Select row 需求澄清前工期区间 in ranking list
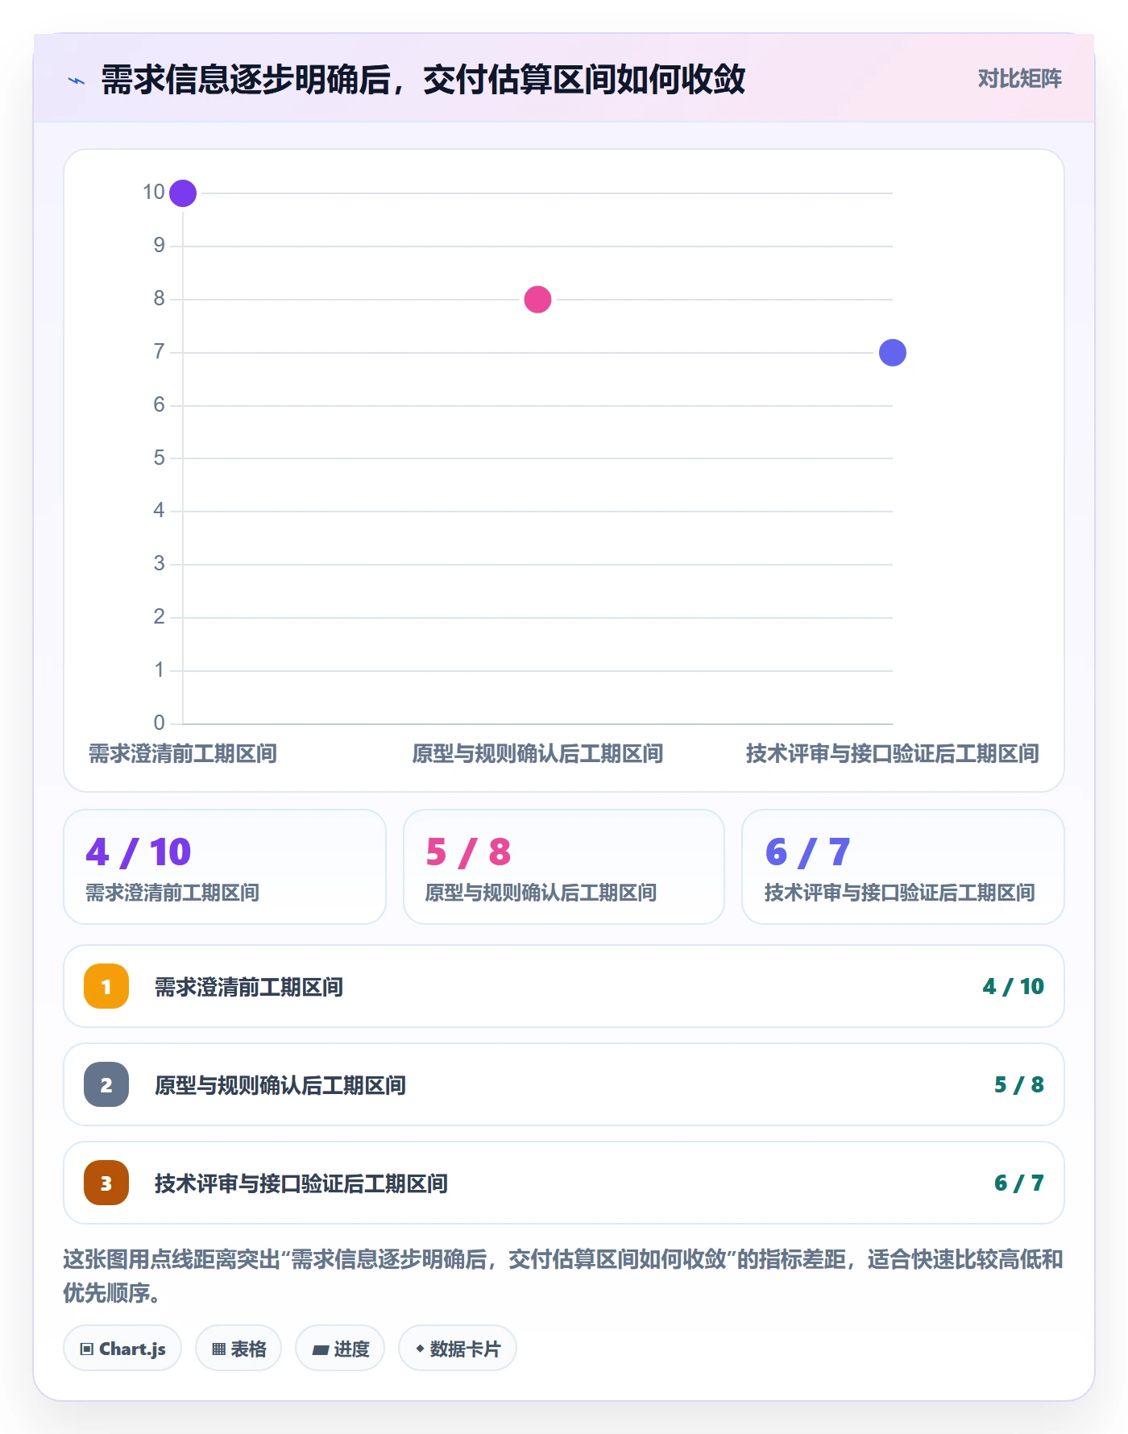Viewport: 1128px width, 1434px height. (564, 986)
